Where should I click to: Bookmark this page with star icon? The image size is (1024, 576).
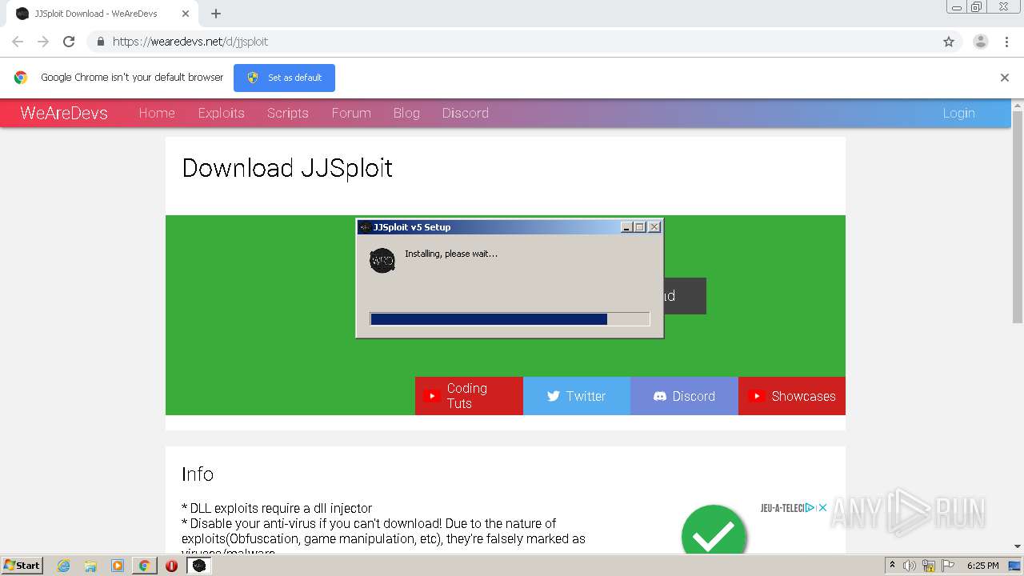point(949,42)
